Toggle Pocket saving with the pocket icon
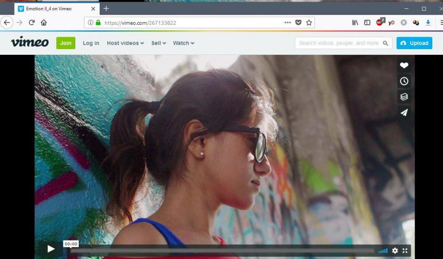This screenshot has width=443, height=259. (x=299, y=22)
